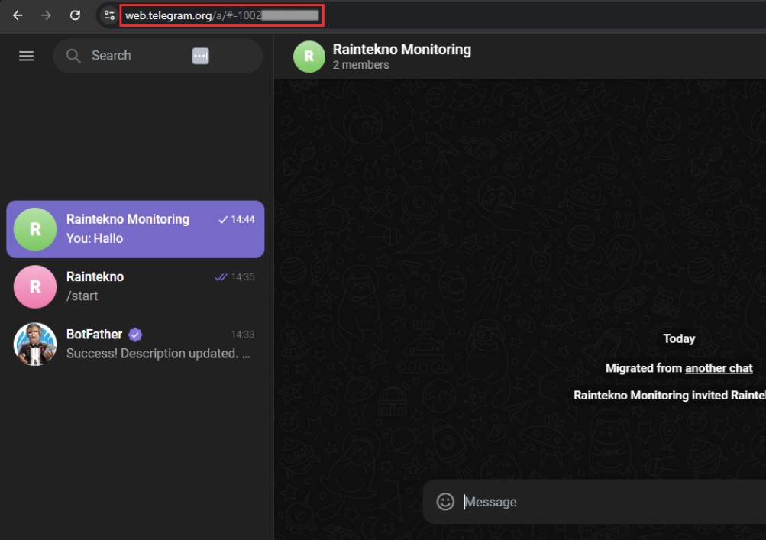The width and height of the screenshot is (766, 540).
Task: Open group info via "2 members" text
Action: click(x=361, y=65)
